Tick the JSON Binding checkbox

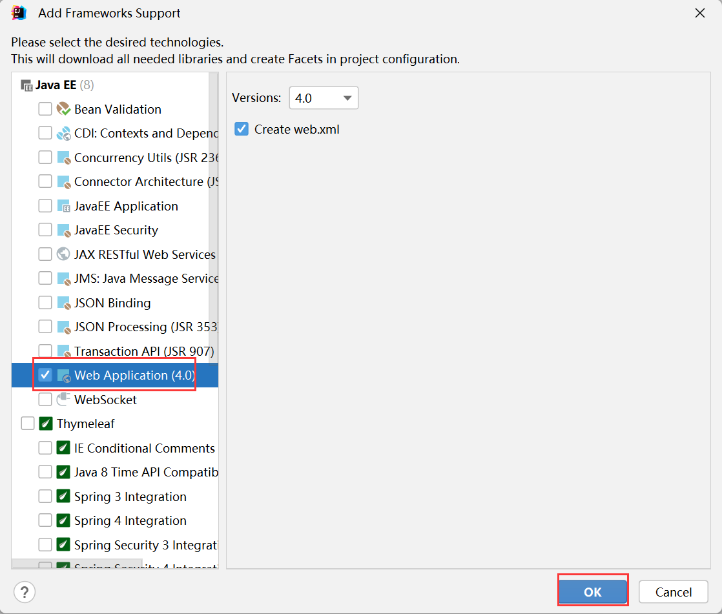45,303
